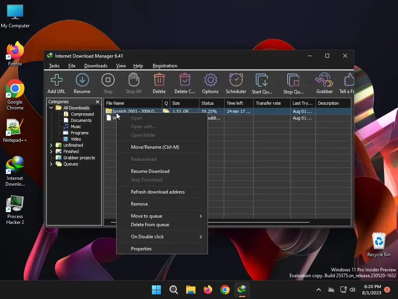Image resolution: width=398 pixels, height=299 pixels.
Task: Click the Delete trash can icon
Action: point(159,80)
